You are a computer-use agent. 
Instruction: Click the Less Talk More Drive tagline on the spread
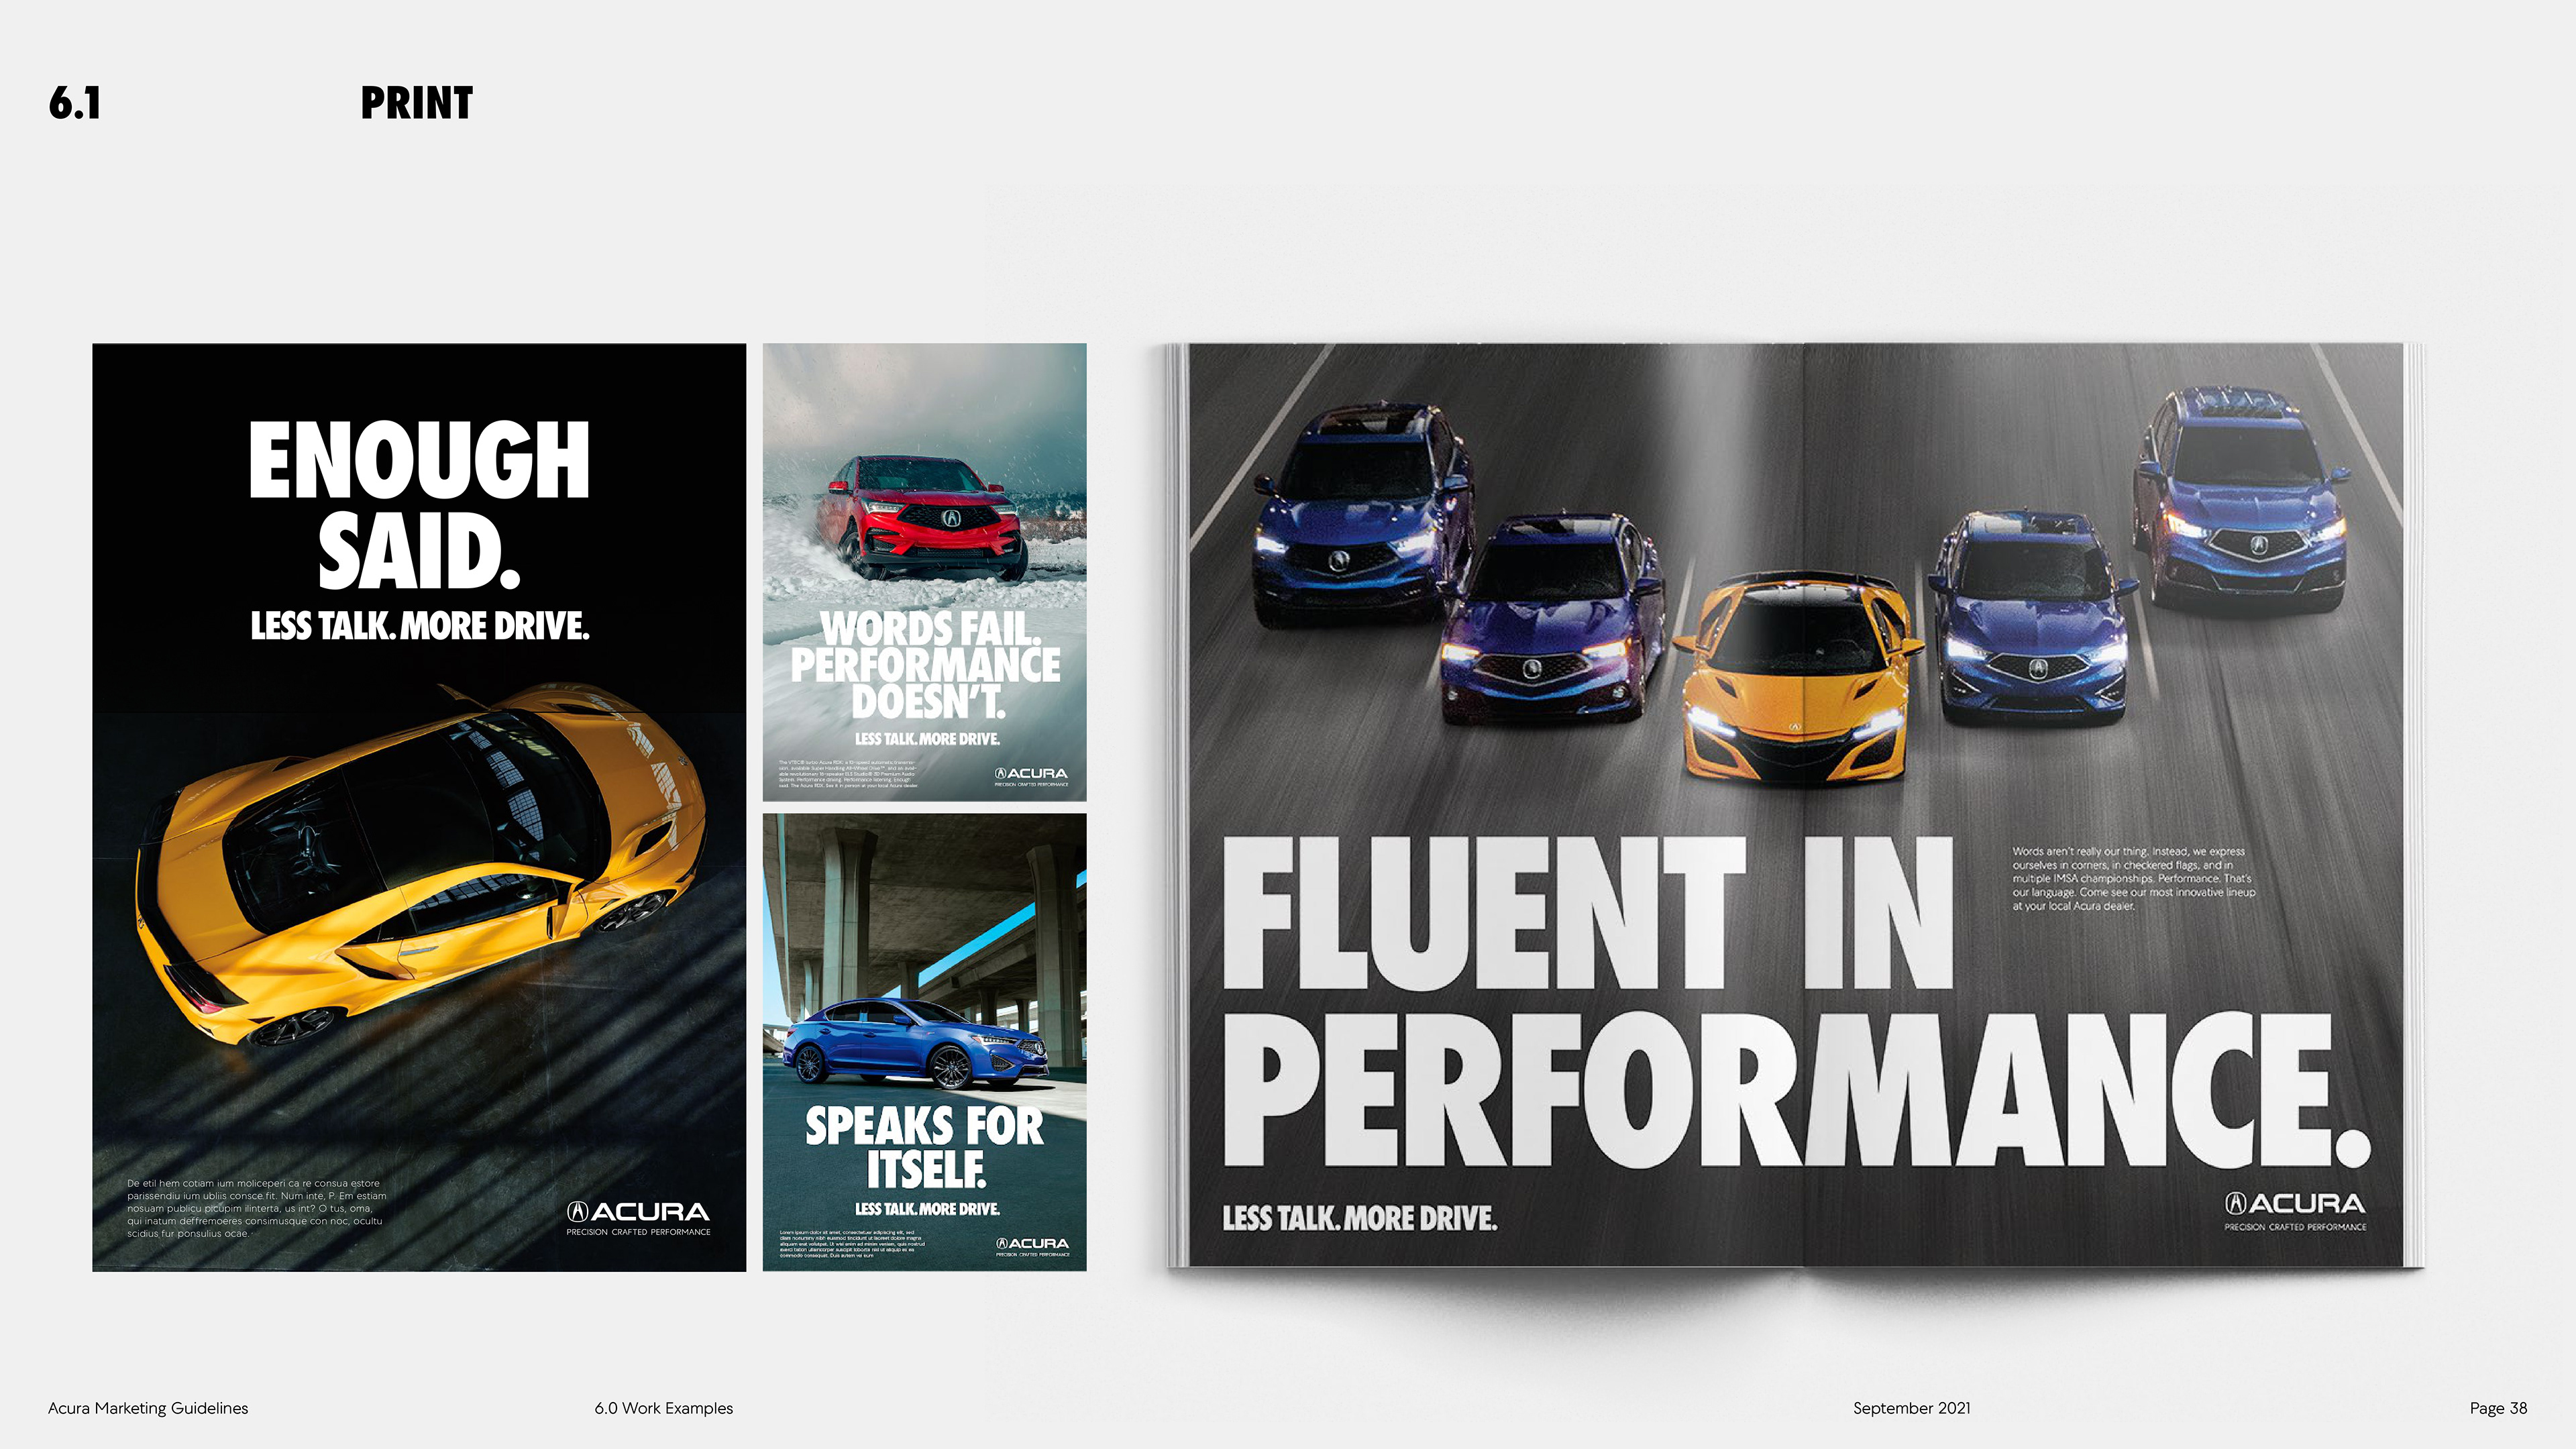tap(1359, 1218)
